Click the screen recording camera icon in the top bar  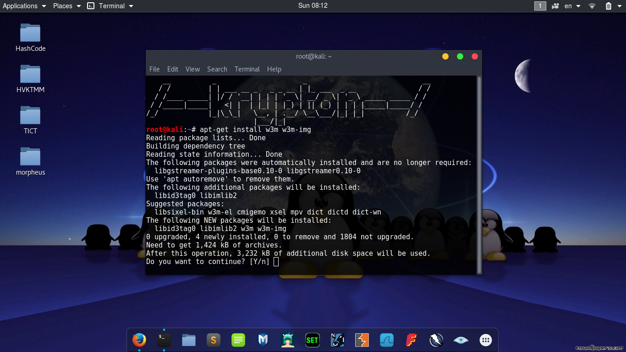coord(555,6)
